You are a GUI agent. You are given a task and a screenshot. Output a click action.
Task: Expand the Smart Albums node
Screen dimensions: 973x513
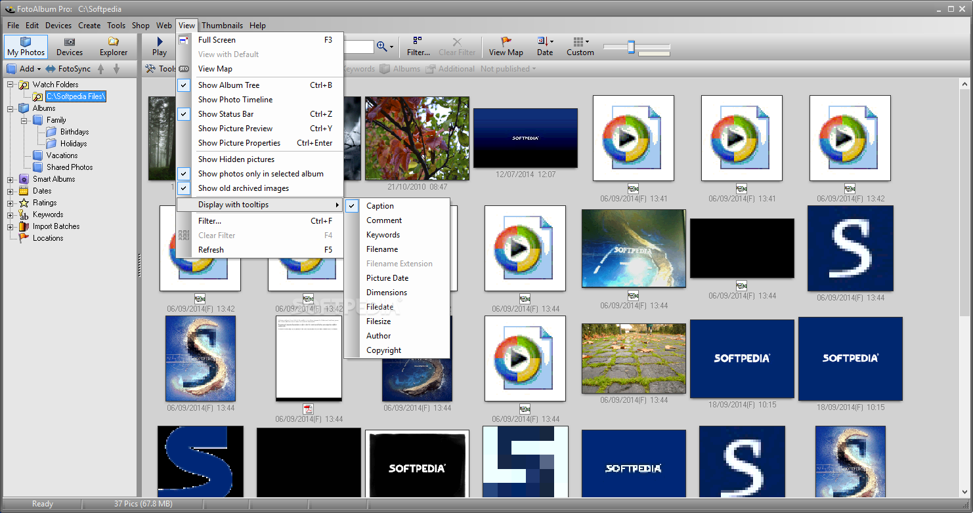pos(11,179)
